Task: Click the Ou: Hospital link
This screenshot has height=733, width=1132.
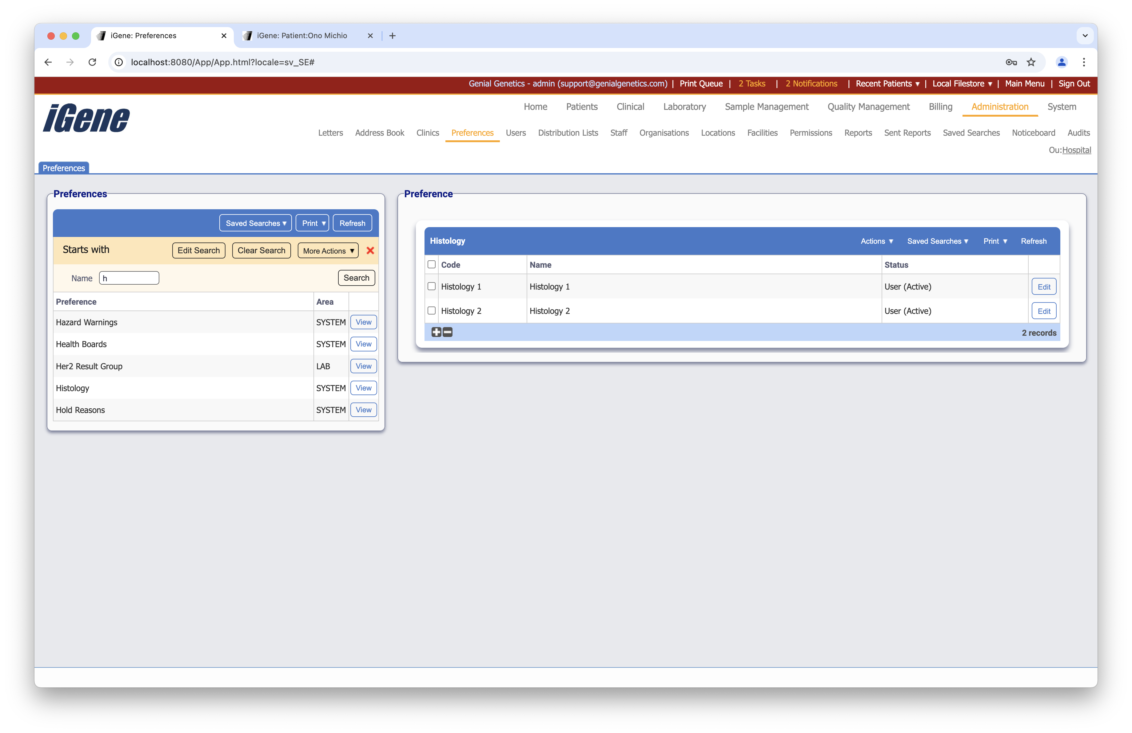Action: click(x=1076, y=150)
